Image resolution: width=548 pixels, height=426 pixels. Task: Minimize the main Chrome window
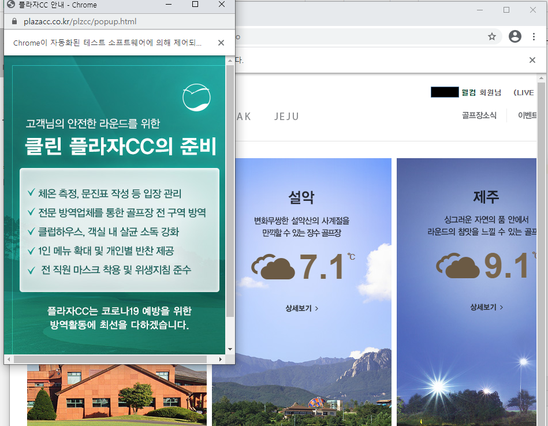point(480,10)
